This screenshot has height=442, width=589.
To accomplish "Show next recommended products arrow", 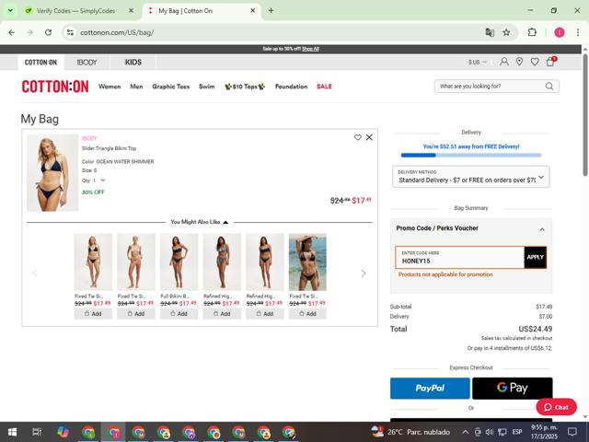I will click(x=364, y=273).
